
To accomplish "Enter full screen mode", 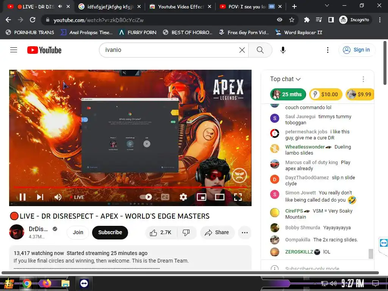I will click(x=238, y=197).
